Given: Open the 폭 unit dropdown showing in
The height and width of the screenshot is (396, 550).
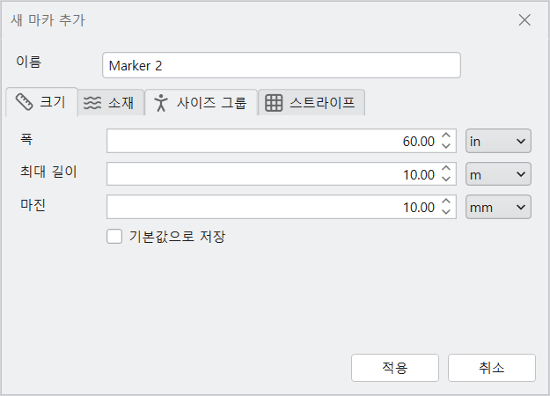Looking at the screenshot, I should click(x=498, y=141).
